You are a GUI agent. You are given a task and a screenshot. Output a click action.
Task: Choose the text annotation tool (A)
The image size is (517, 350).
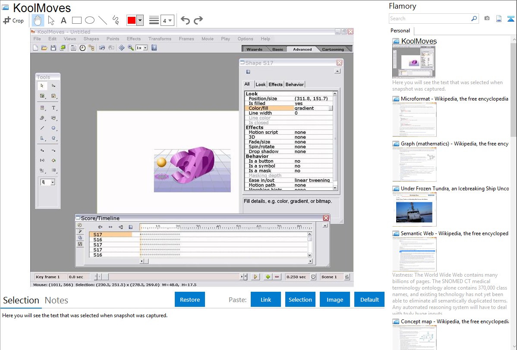click(x=63, y=20)
